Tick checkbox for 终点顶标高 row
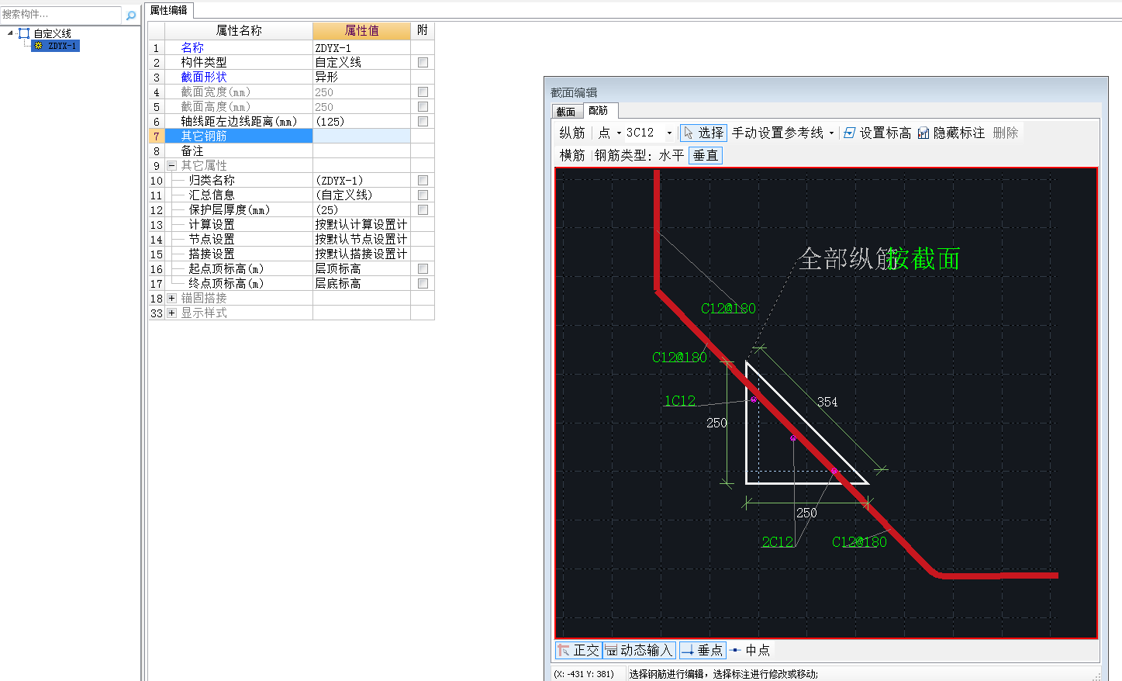Image resolution: width=1122 pixels, height=681 pixels. [x=423, y=283]
